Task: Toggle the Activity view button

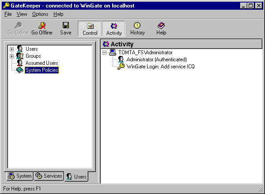Action: [x=114, y=29]
